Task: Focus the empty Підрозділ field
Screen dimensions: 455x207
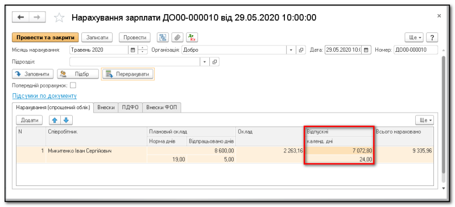Action: tap(135, 62)
